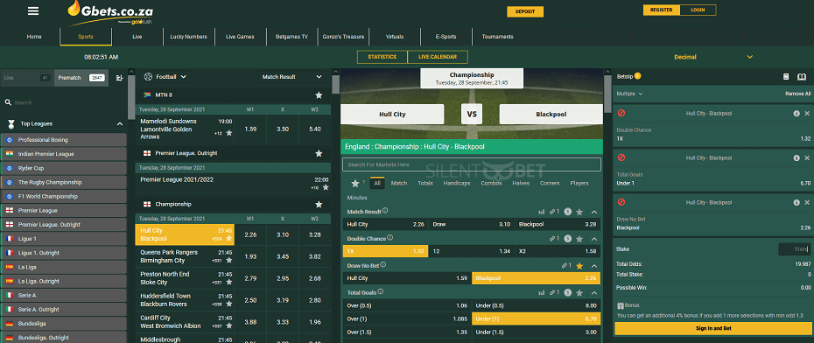Open the E-Sports menu item

446,37
